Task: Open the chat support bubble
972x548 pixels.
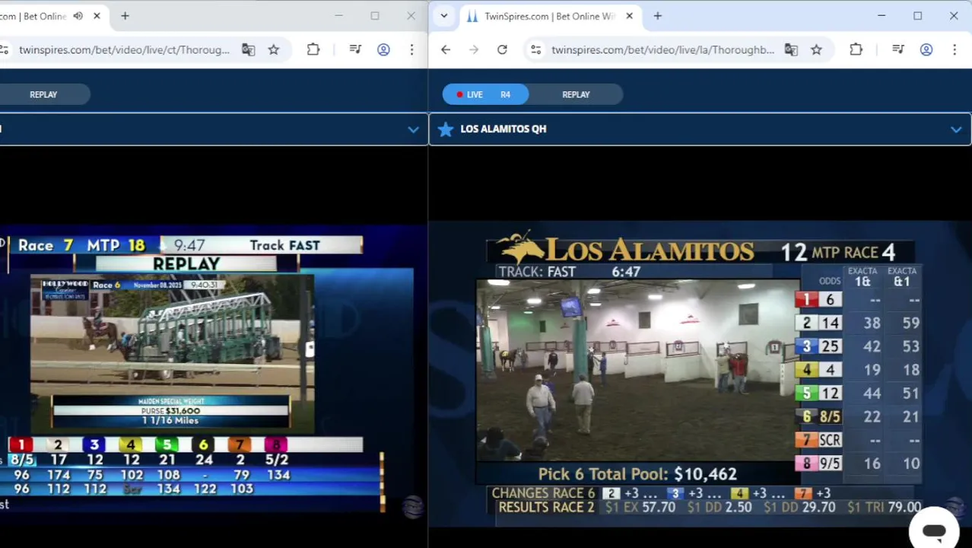Action: [x=934, y=530]
